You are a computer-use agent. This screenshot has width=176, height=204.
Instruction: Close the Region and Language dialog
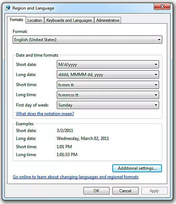pos(162,7)
